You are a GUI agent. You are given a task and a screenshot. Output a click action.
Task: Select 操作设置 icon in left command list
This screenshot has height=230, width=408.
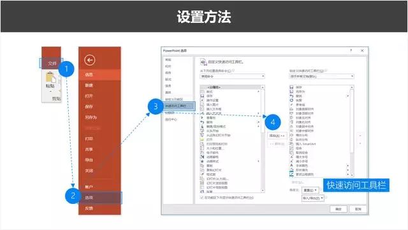tap(202, 100)
